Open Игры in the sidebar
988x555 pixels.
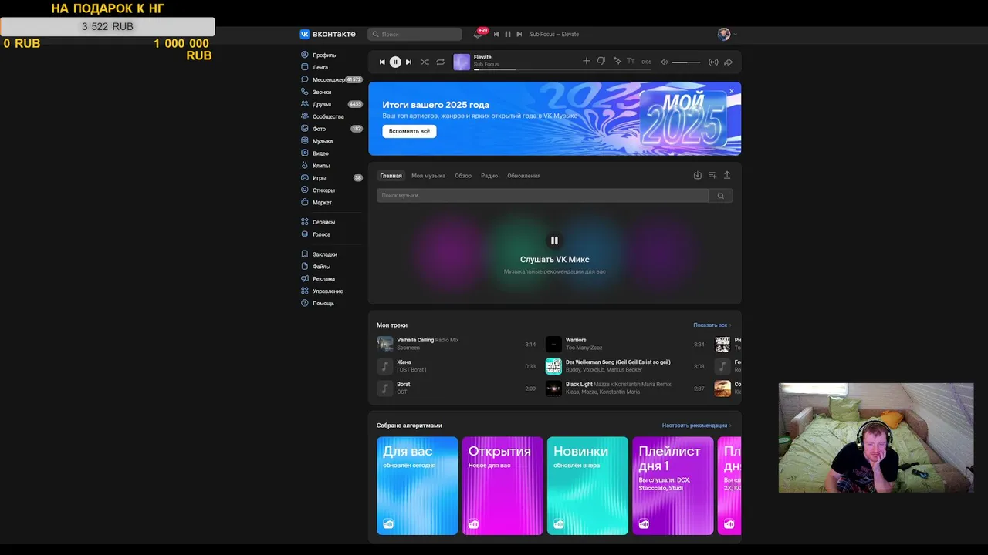(x=331, y=178)
